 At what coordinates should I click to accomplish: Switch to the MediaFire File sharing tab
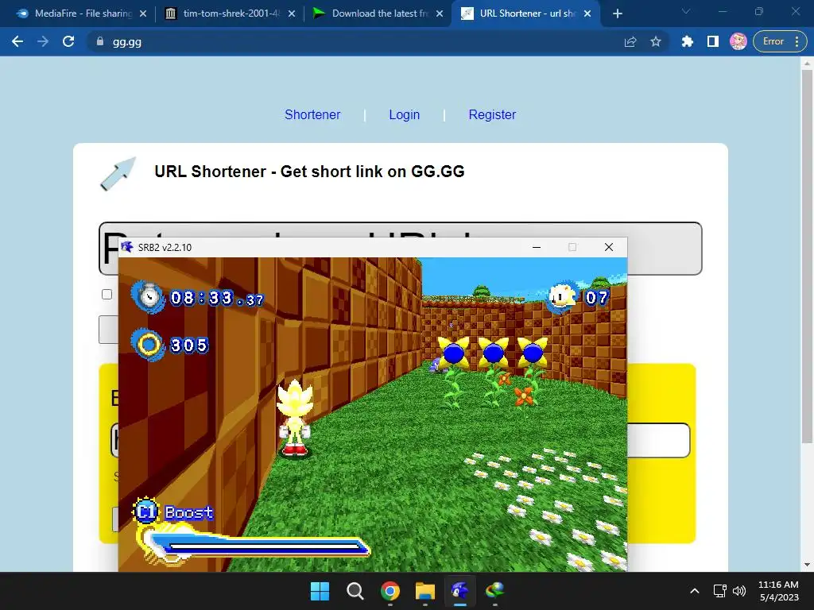point(78,14)
